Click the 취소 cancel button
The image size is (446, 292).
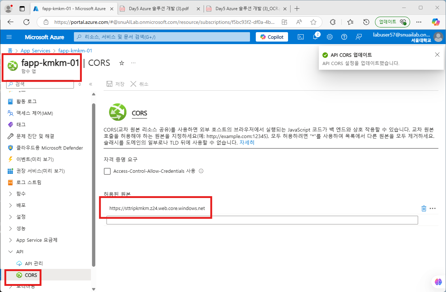[139, 84]
